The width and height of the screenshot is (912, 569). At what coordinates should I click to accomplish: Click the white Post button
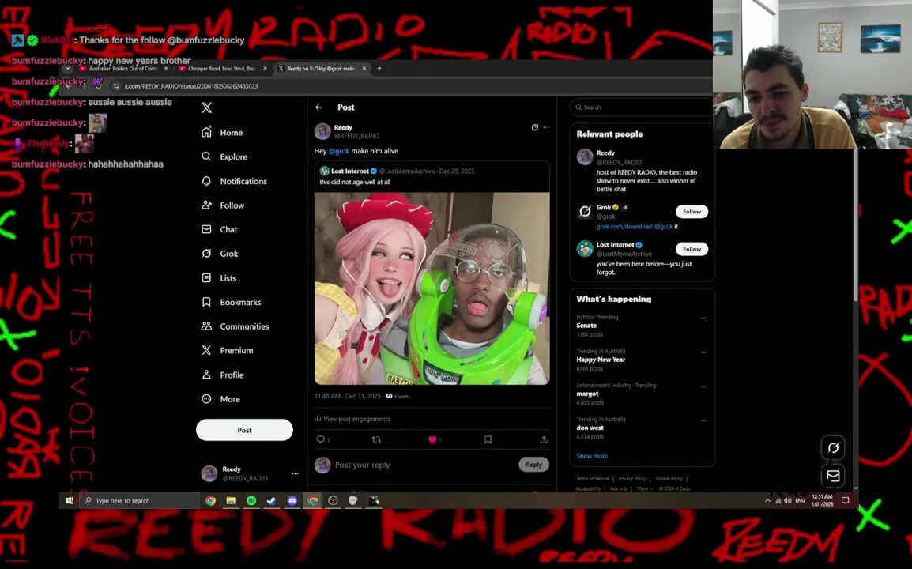(x=244, y=430)
